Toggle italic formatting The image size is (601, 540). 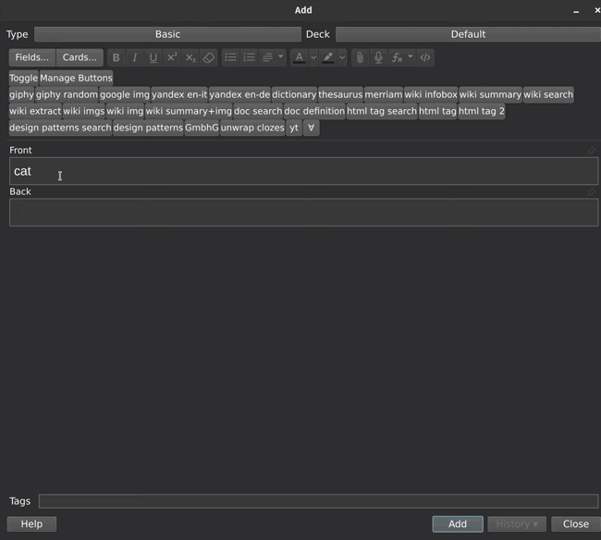135,57
